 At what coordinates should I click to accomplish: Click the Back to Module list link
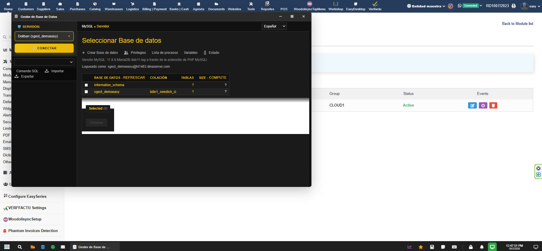(x=517, y=24)
